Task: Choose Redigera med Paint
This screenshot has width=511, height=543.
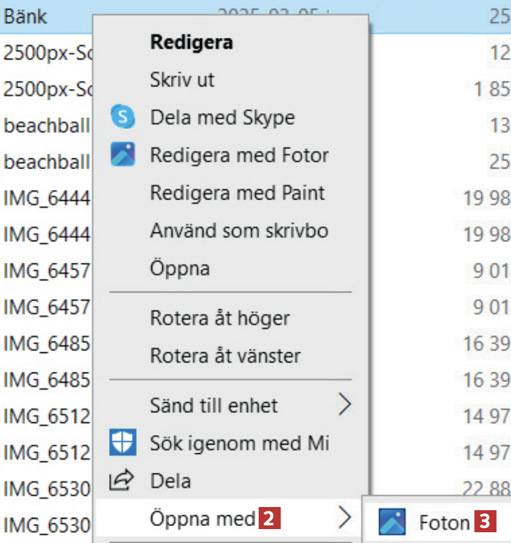Action: tap(237, 193)
